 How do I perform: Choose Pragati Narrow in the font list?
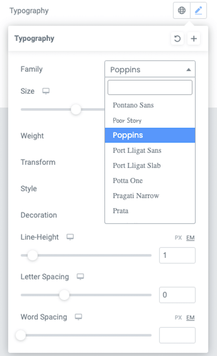coord(136,196)
